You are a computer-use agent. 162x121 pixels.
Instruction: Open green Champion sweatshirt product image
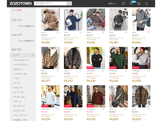tap(119, 58)
